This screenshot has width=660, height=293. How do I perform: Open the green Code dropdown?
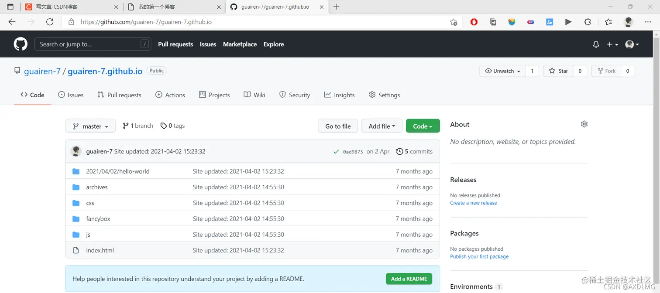423,126
